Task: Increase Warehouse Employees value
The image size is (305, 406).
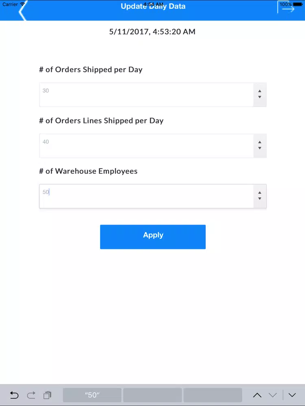Action: tap(259, 192)
